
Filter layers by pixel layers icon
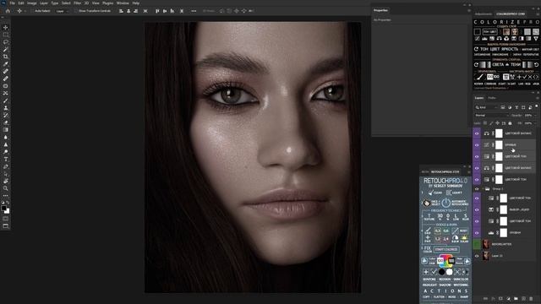point(503,107)
